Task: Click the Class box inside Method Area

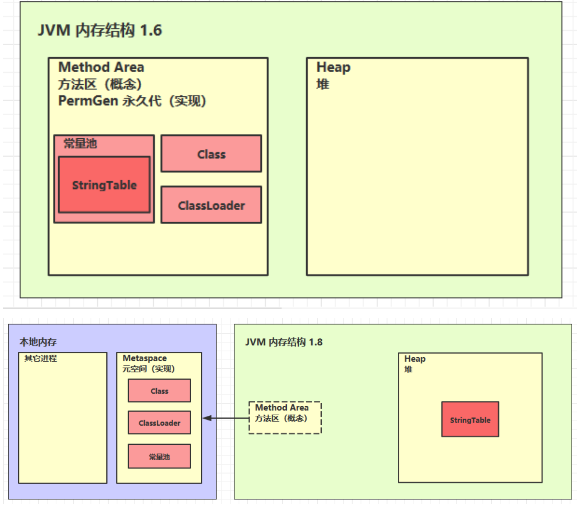Action: (211, 153)
